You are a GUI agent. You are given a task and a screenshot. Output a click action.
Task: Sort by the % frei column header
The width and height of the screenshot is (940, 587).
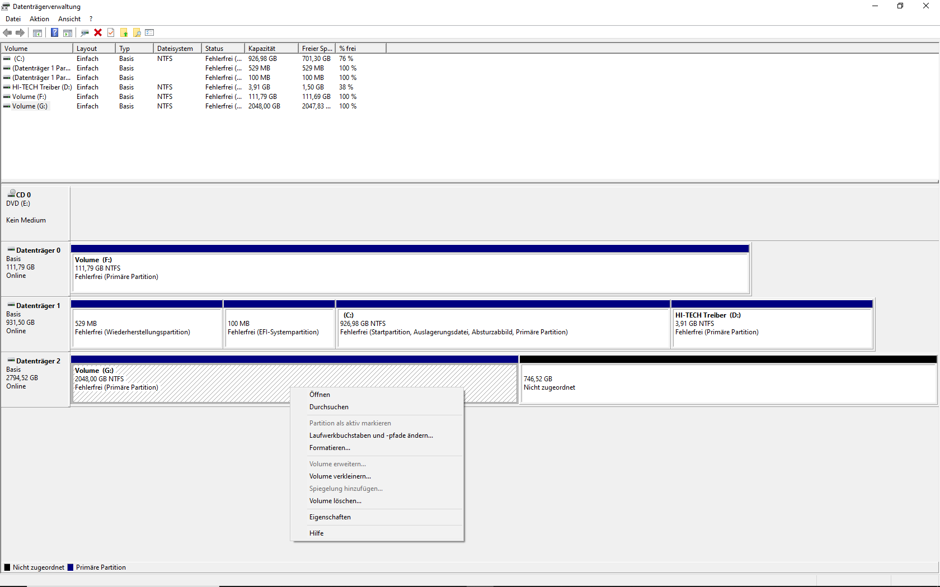pos(361,49)
